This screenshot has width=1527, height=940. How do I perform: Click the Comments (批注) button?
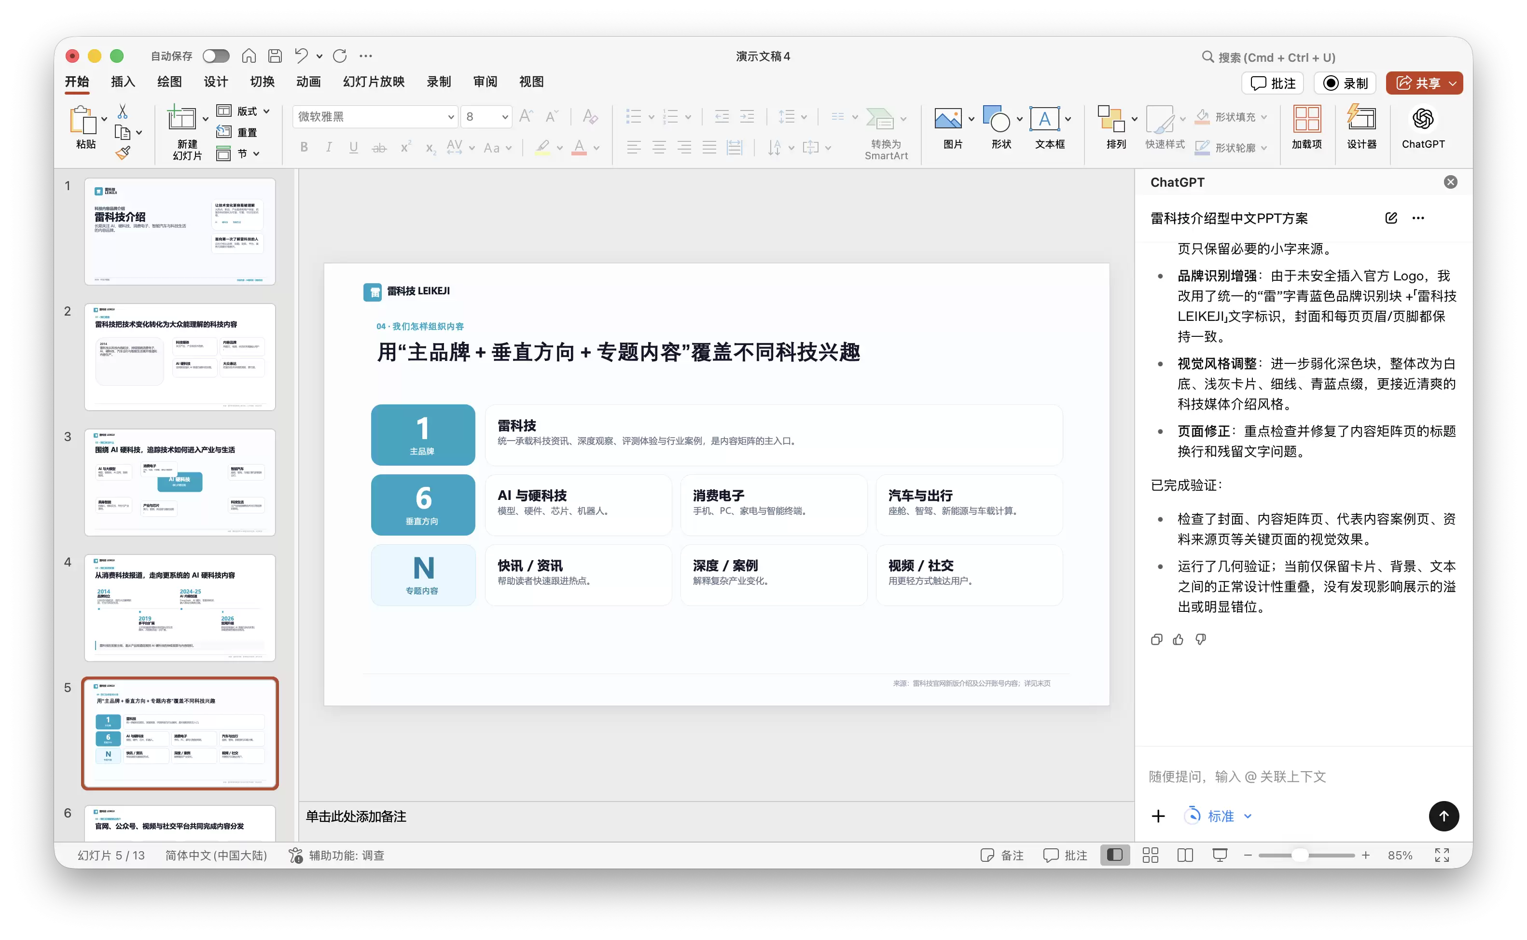(1273, 83)
